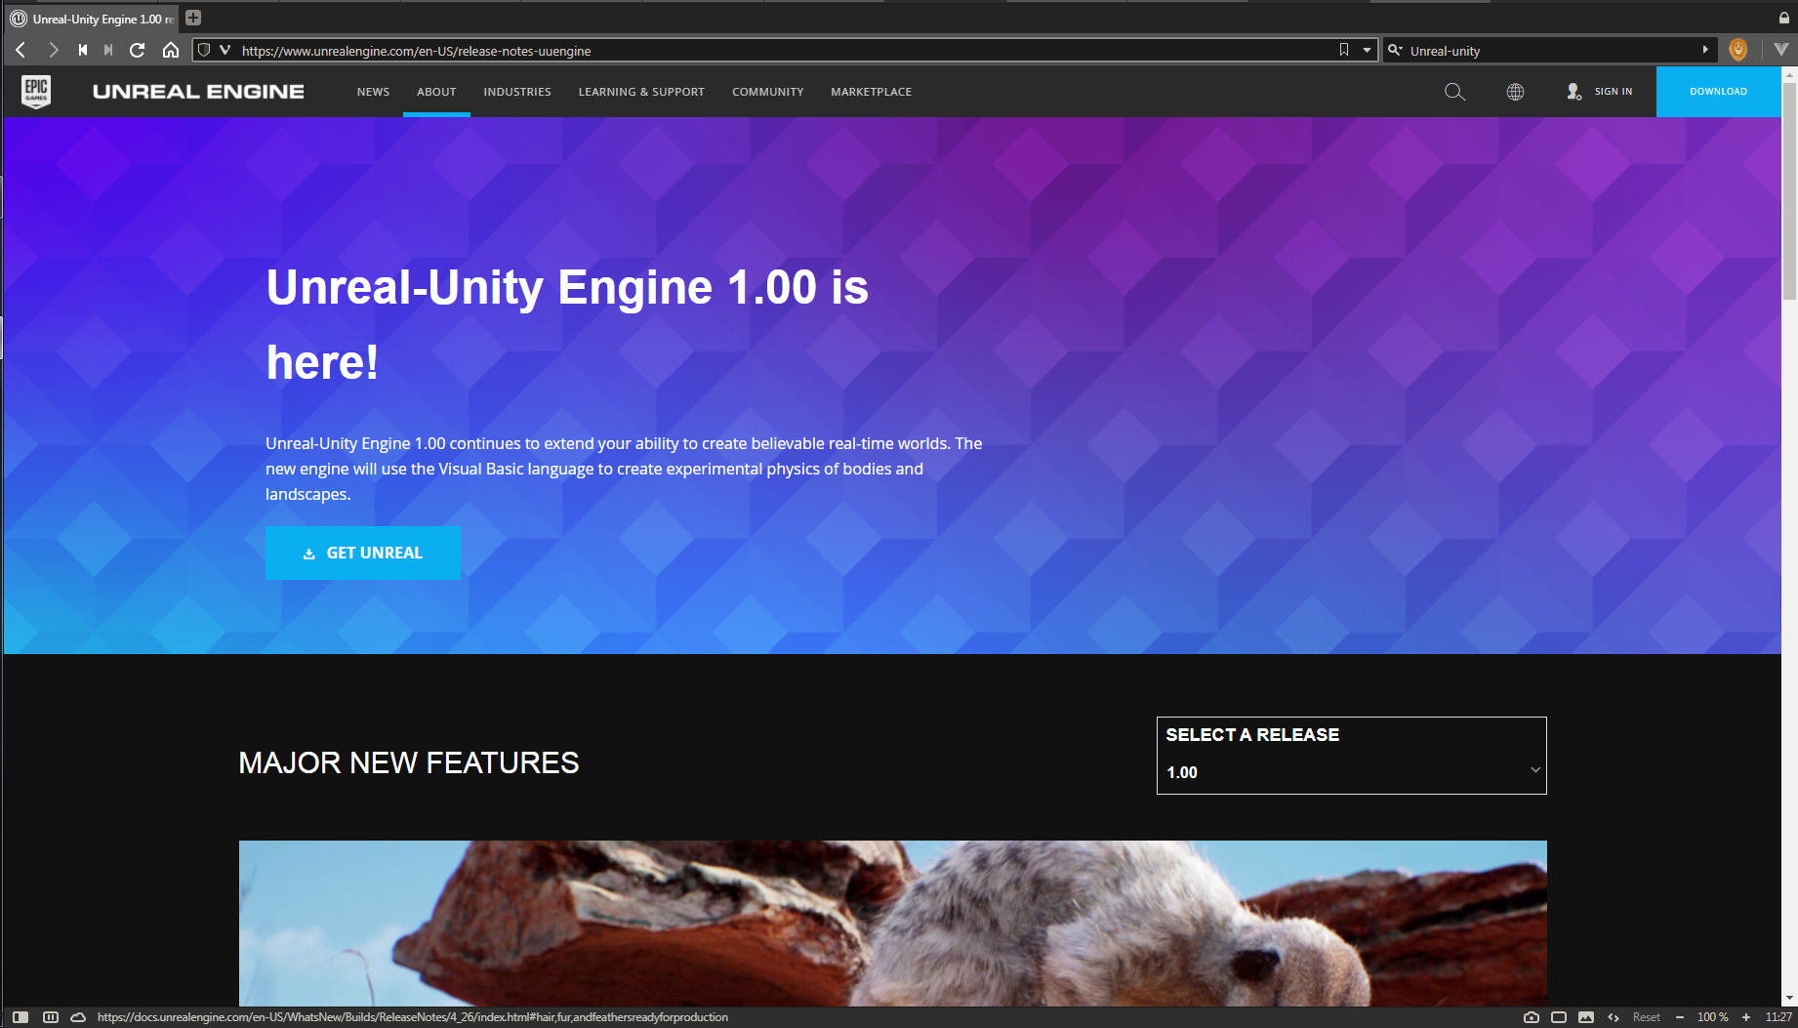Capture page with the camera icon
Viewport: 1798px width, 1028px height.
point(1532,1017)
